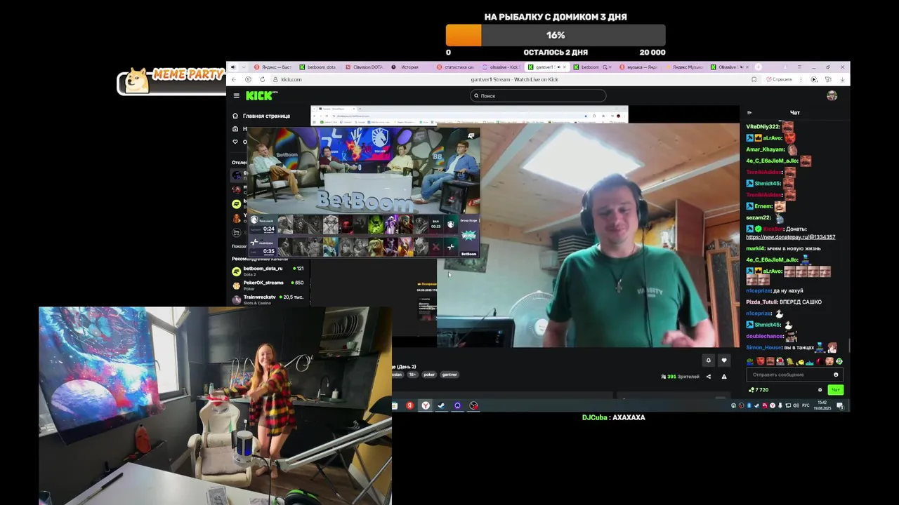Click username doublechance in chat
This screenshot has height=505, width=899.
[x=765, y=337]
